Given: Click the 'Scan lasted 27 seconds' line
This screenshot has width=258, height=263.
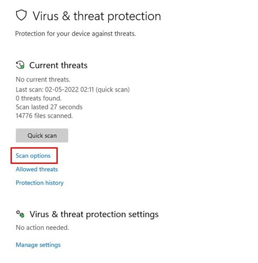Looking at the screenshot, I should [49, 107].
